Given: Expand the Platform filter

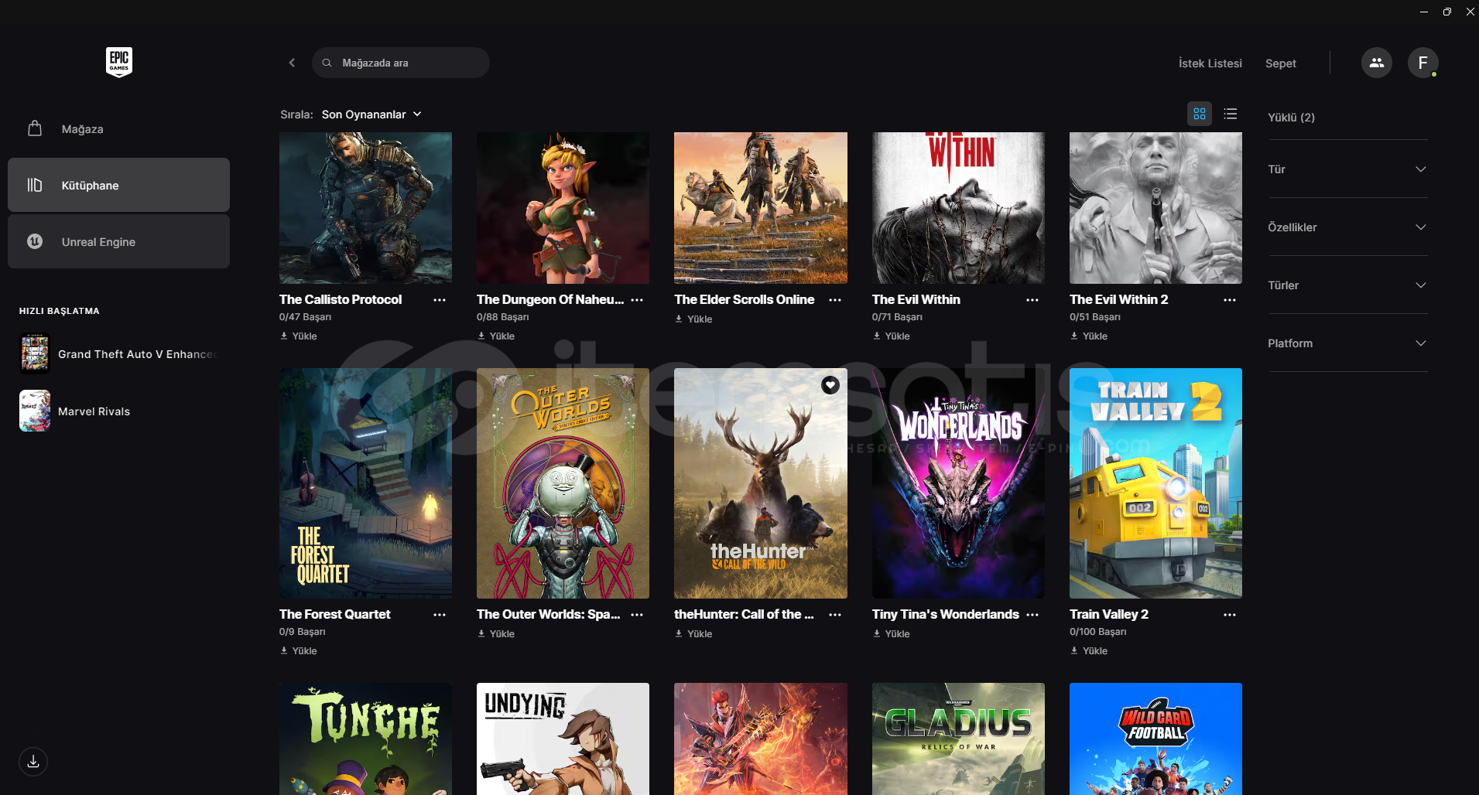Looking at the screenshot, I should coord(1347,343).
